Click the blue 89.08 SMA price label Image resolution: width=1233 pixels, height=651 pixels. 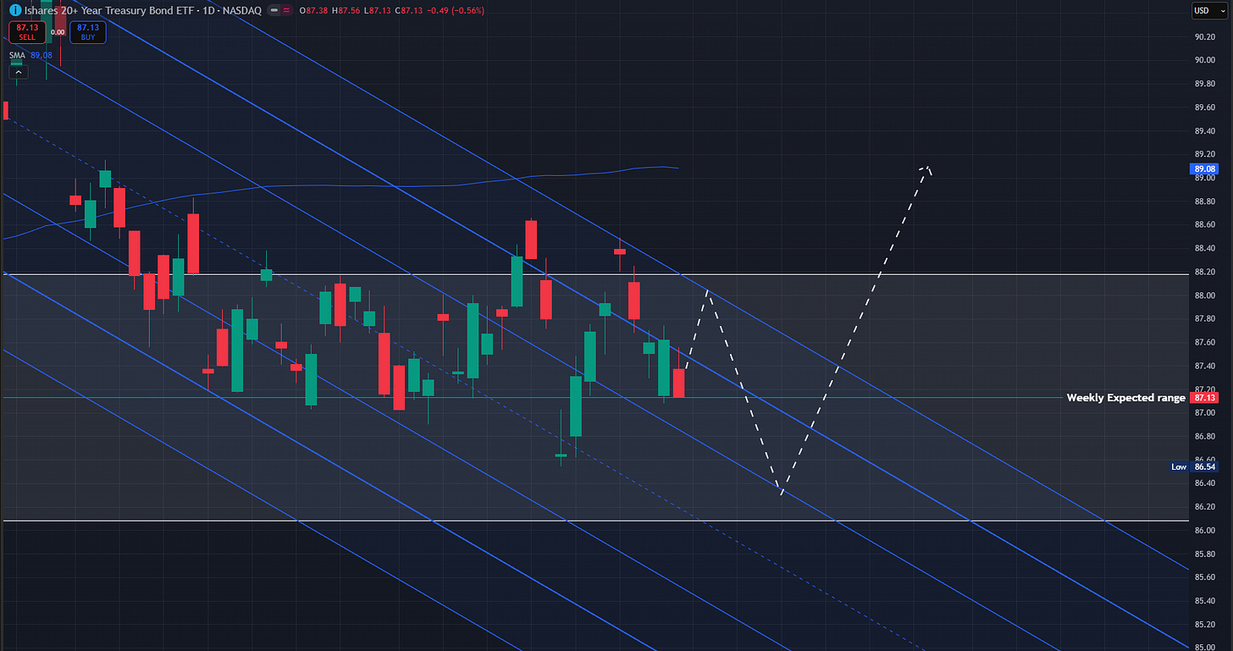click(1203, 168)
